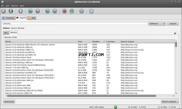
Task: Click into the Ubuntu search input field
Action: [75, 23]
